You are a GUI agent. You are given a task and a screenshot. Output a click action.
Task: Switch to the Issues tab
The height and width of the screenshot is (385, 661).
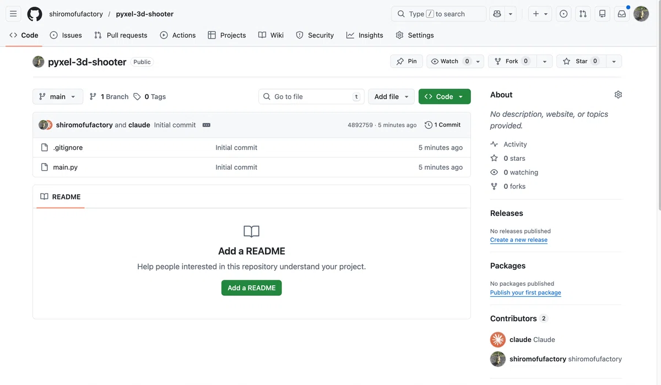66,35
